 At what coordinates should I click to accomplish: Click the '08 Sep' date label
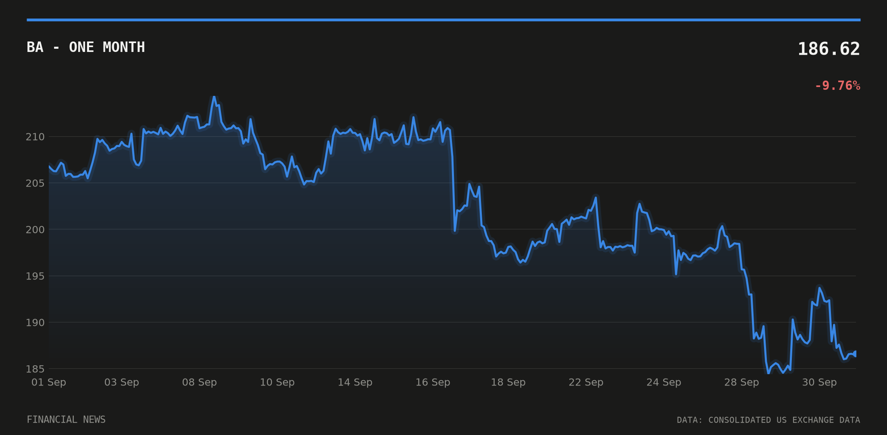click(200, 382)
